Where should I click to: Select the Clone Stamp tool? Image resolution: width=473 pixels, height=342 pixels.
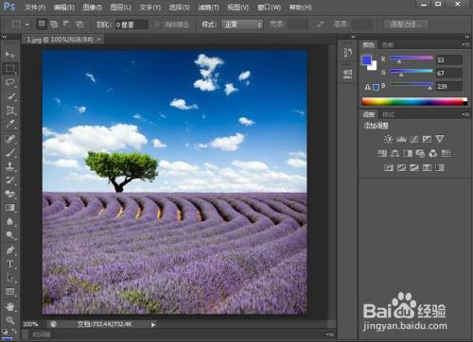tap(9, 166)
